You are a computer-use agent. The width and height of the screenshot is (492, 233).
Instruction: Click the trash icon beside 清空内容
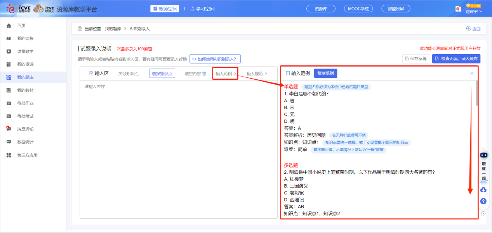204,74
